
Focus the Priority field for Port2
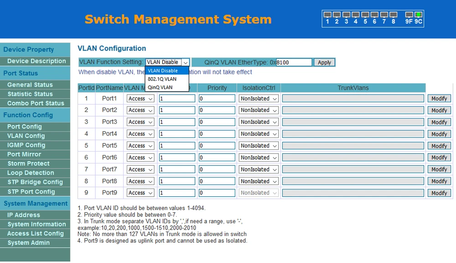(x=217, y=110)
